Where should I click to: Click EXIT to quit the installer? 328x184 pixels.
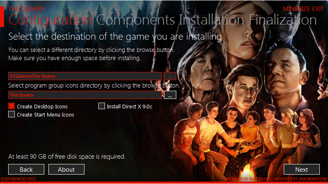click(315, 9)
